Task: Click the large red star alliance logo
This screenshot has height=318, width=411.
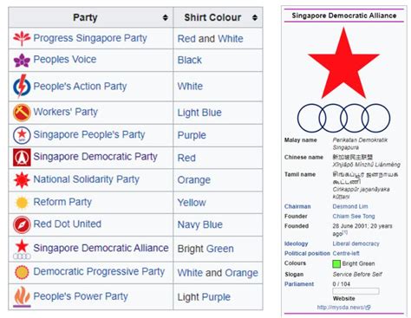Action: point(343,63)
